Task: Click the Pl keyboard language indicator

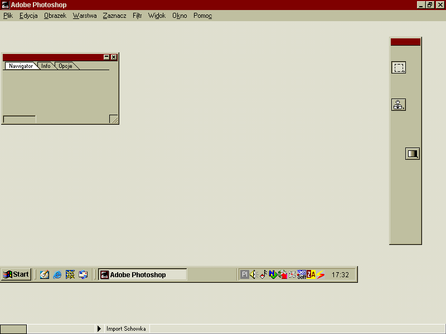Action: pos(244,274)
